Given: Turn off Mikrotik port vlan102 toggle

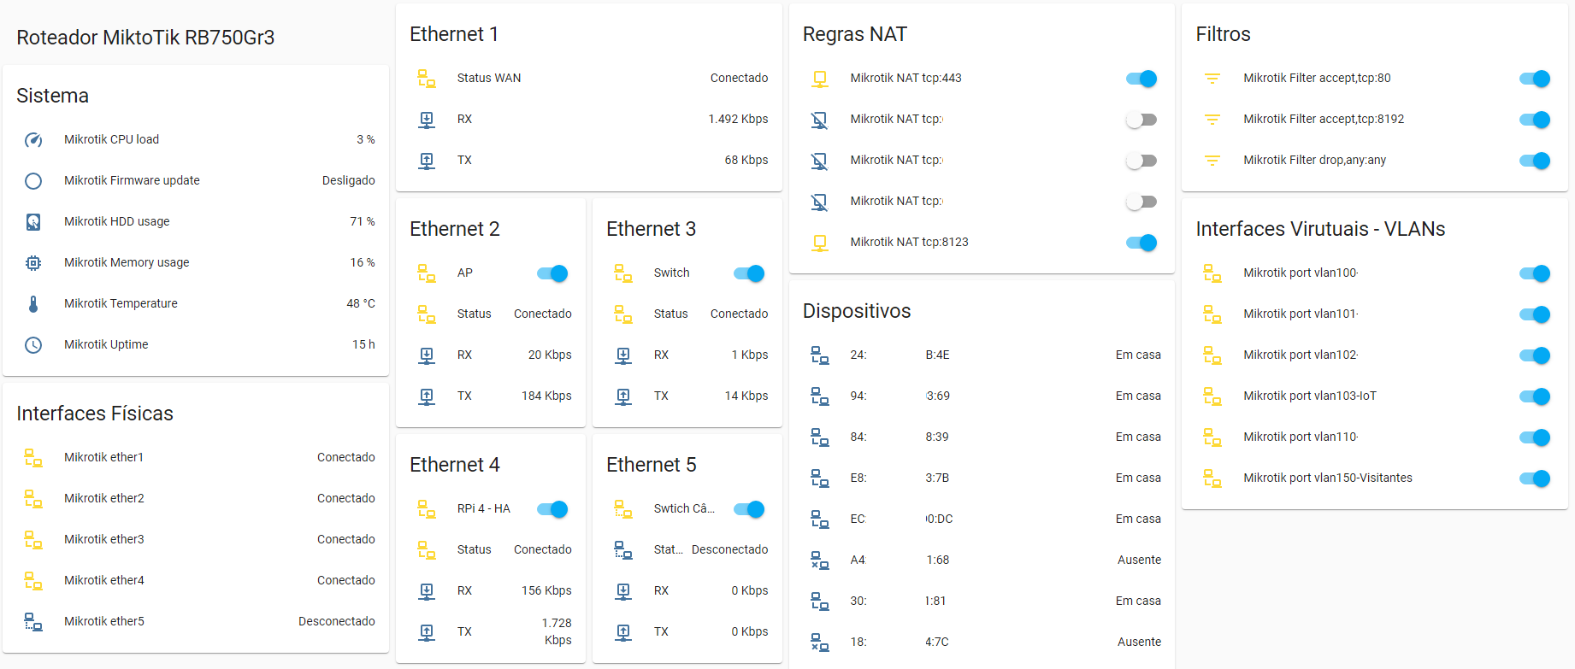Looking at the screenshot, I should (1535, 355).
